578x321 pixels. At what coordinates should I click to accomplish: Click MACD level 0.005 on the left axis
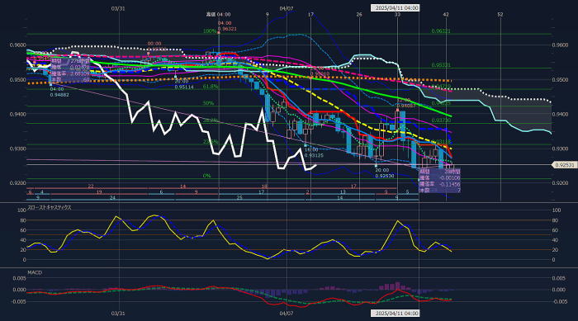pos(19,278)
